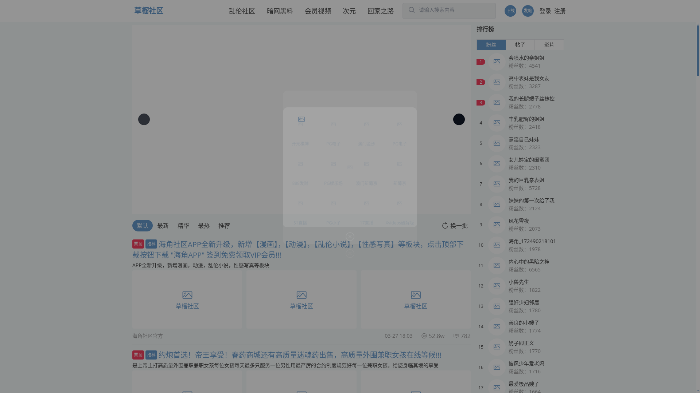Switch ranking to 粉丝 tab
700x393 pixels.
tap(491, 45)
